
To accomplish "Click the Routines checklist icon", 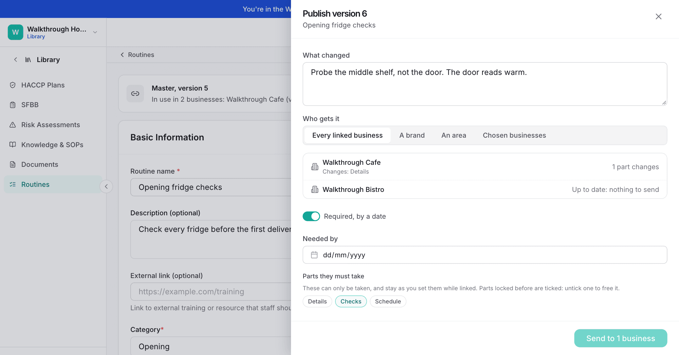I will [13, 184].
